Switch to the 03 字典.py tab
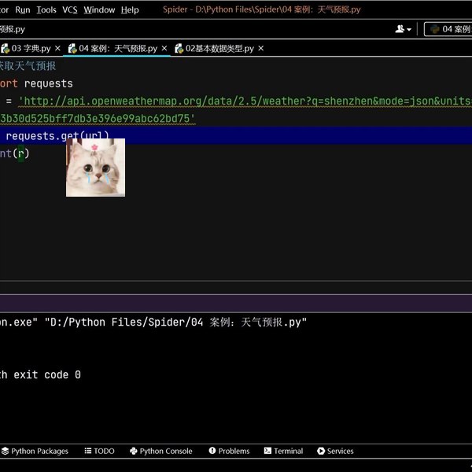The height and width of the screenshot is (472, 472). click(31, 49)
